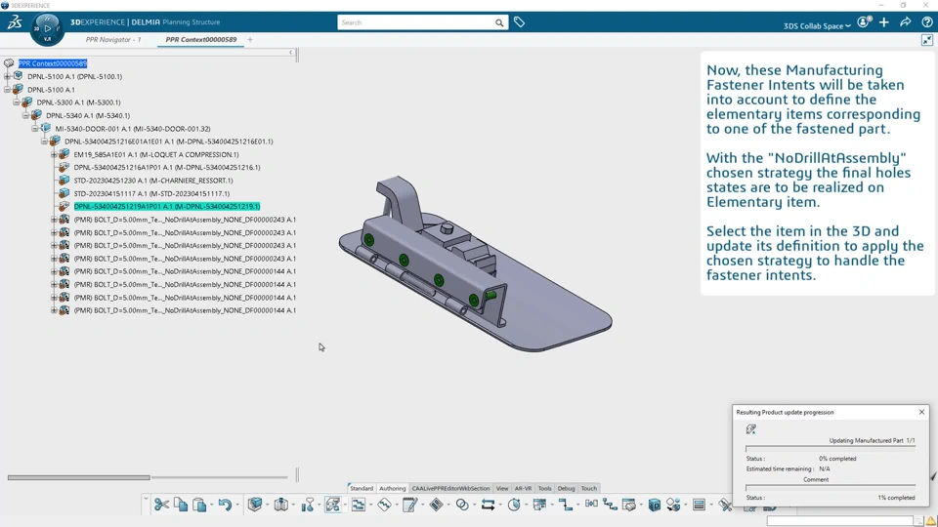Switch to the Touch toolbar tab
This screenshot has height=527, width=938.
(588, 488)
